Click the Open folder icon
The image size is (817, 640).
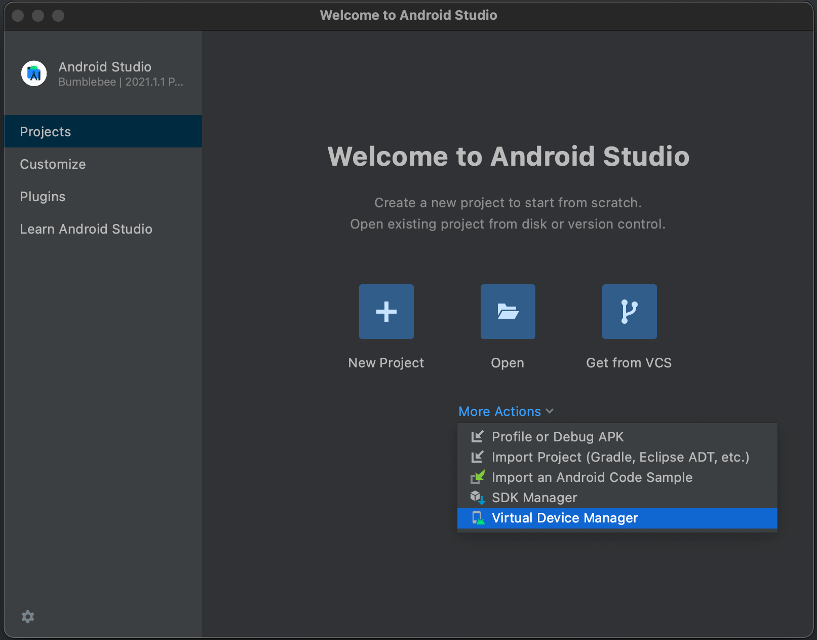(508, 312)
